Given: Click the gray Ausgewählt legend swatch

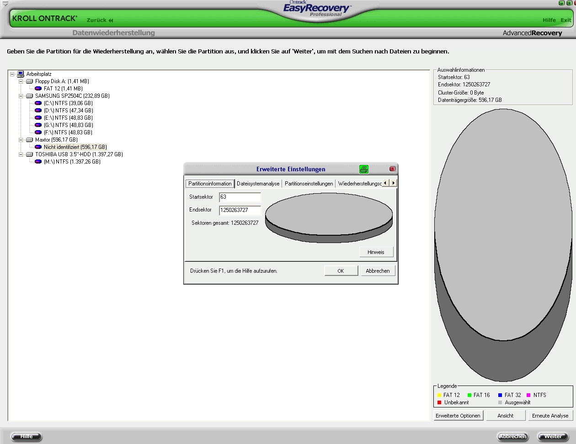Looking at the screenshot, I should 500,402.
